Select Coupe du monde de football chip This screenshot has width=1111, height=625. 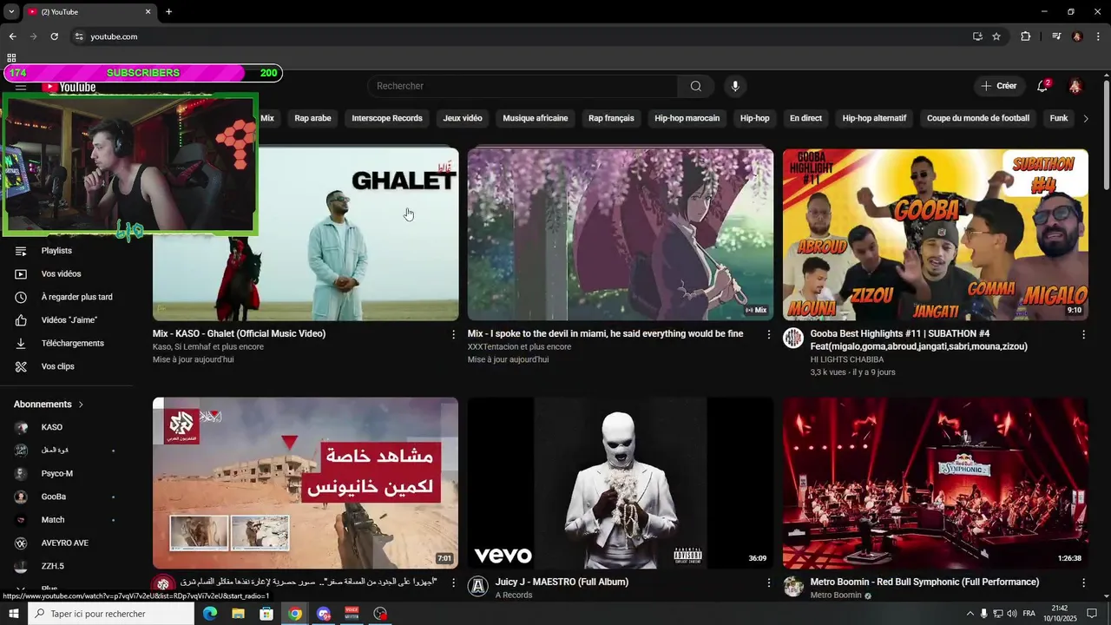coord(978,118)
